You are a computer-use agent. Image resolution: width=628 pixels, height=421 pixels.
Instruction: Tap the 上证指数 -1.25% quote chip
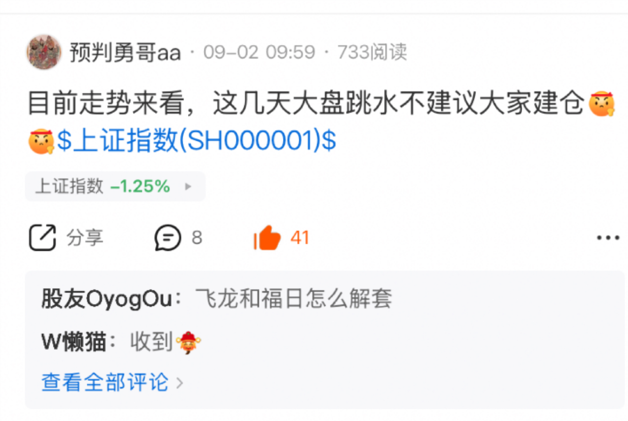tap(115, 186)
